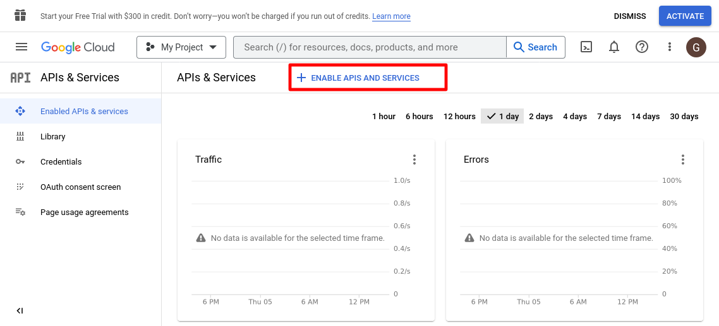Open the Errors chart options menu

point(682,160)
